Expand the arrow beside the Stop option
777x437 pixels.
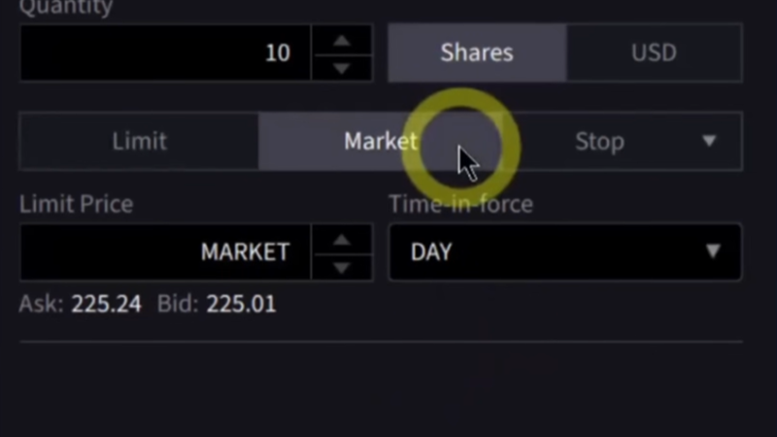(709, 141)
